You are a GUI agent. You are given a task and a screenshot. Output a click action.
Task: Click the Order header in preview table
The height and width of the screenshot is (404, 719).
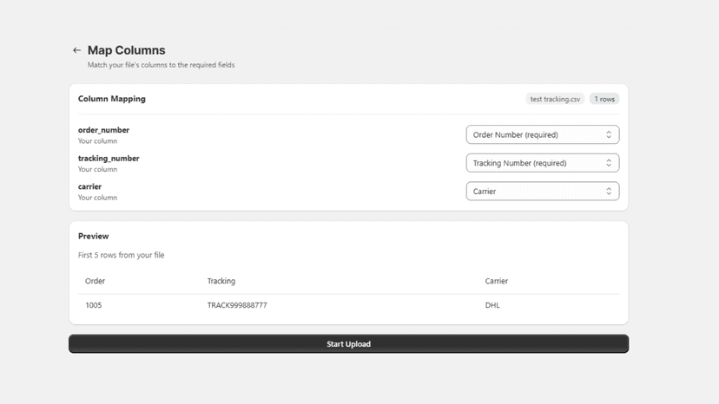tap(95, 281)
